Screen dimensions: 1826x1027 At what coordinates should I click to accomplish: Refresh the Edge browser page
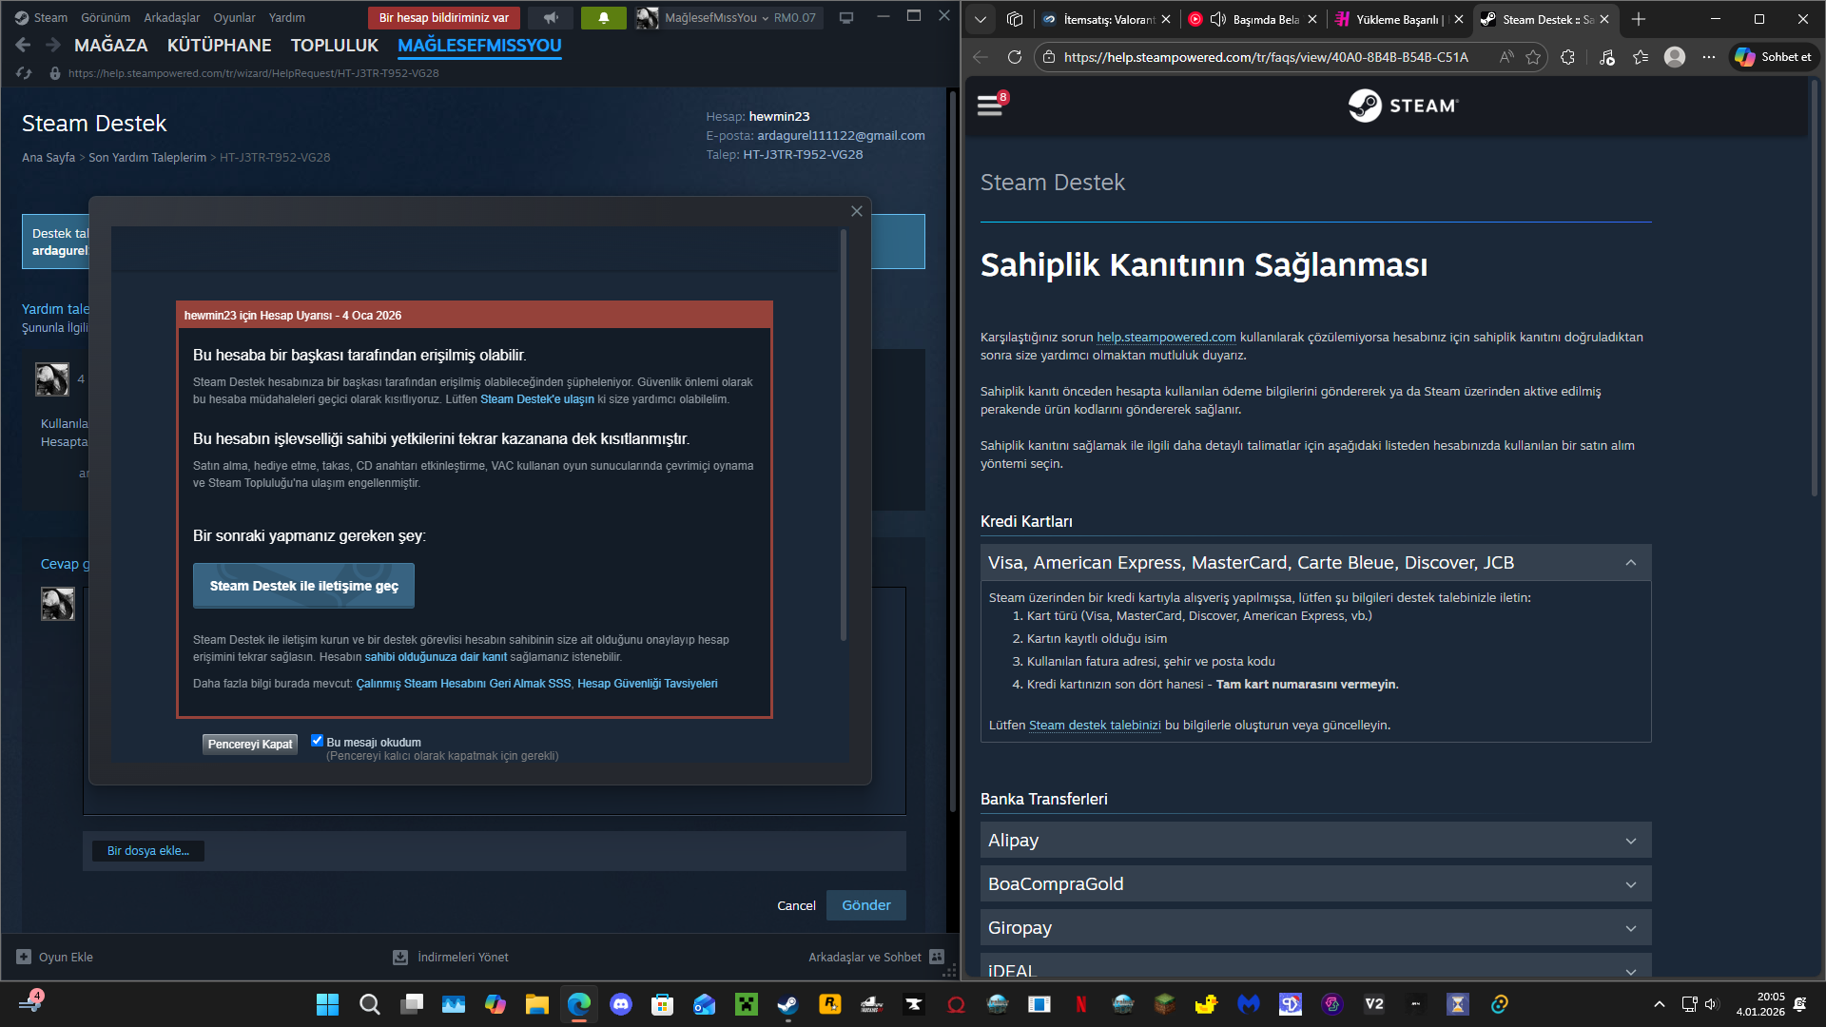1015,57
